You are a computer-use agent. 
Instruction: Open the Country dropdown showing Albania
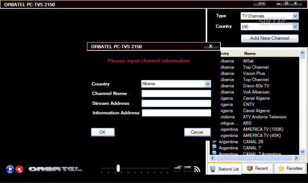(x=207, y=84)
